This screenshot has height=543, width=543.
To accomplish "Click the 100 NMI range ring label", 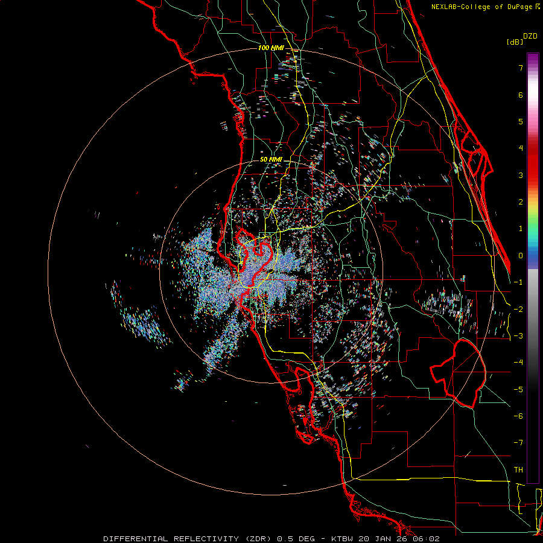I will coord(271,48).
